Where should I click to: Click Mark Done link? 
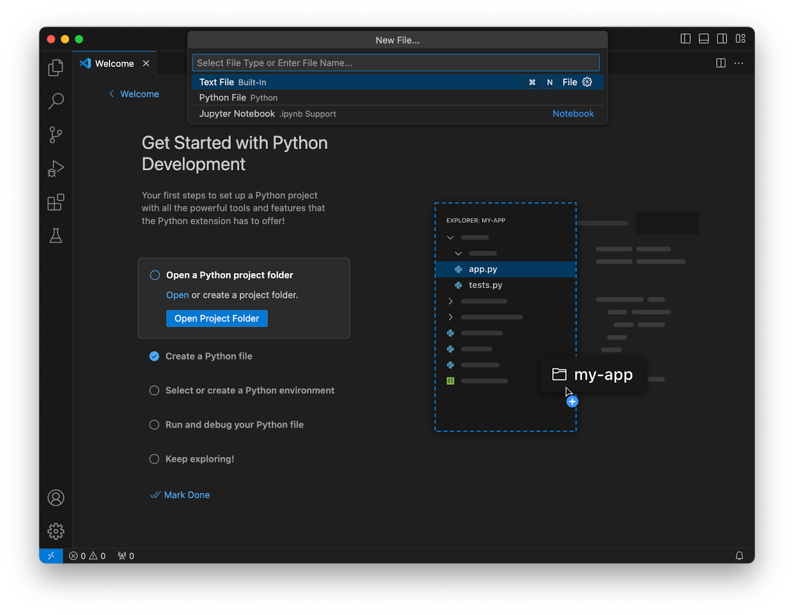tap(180, 495)
